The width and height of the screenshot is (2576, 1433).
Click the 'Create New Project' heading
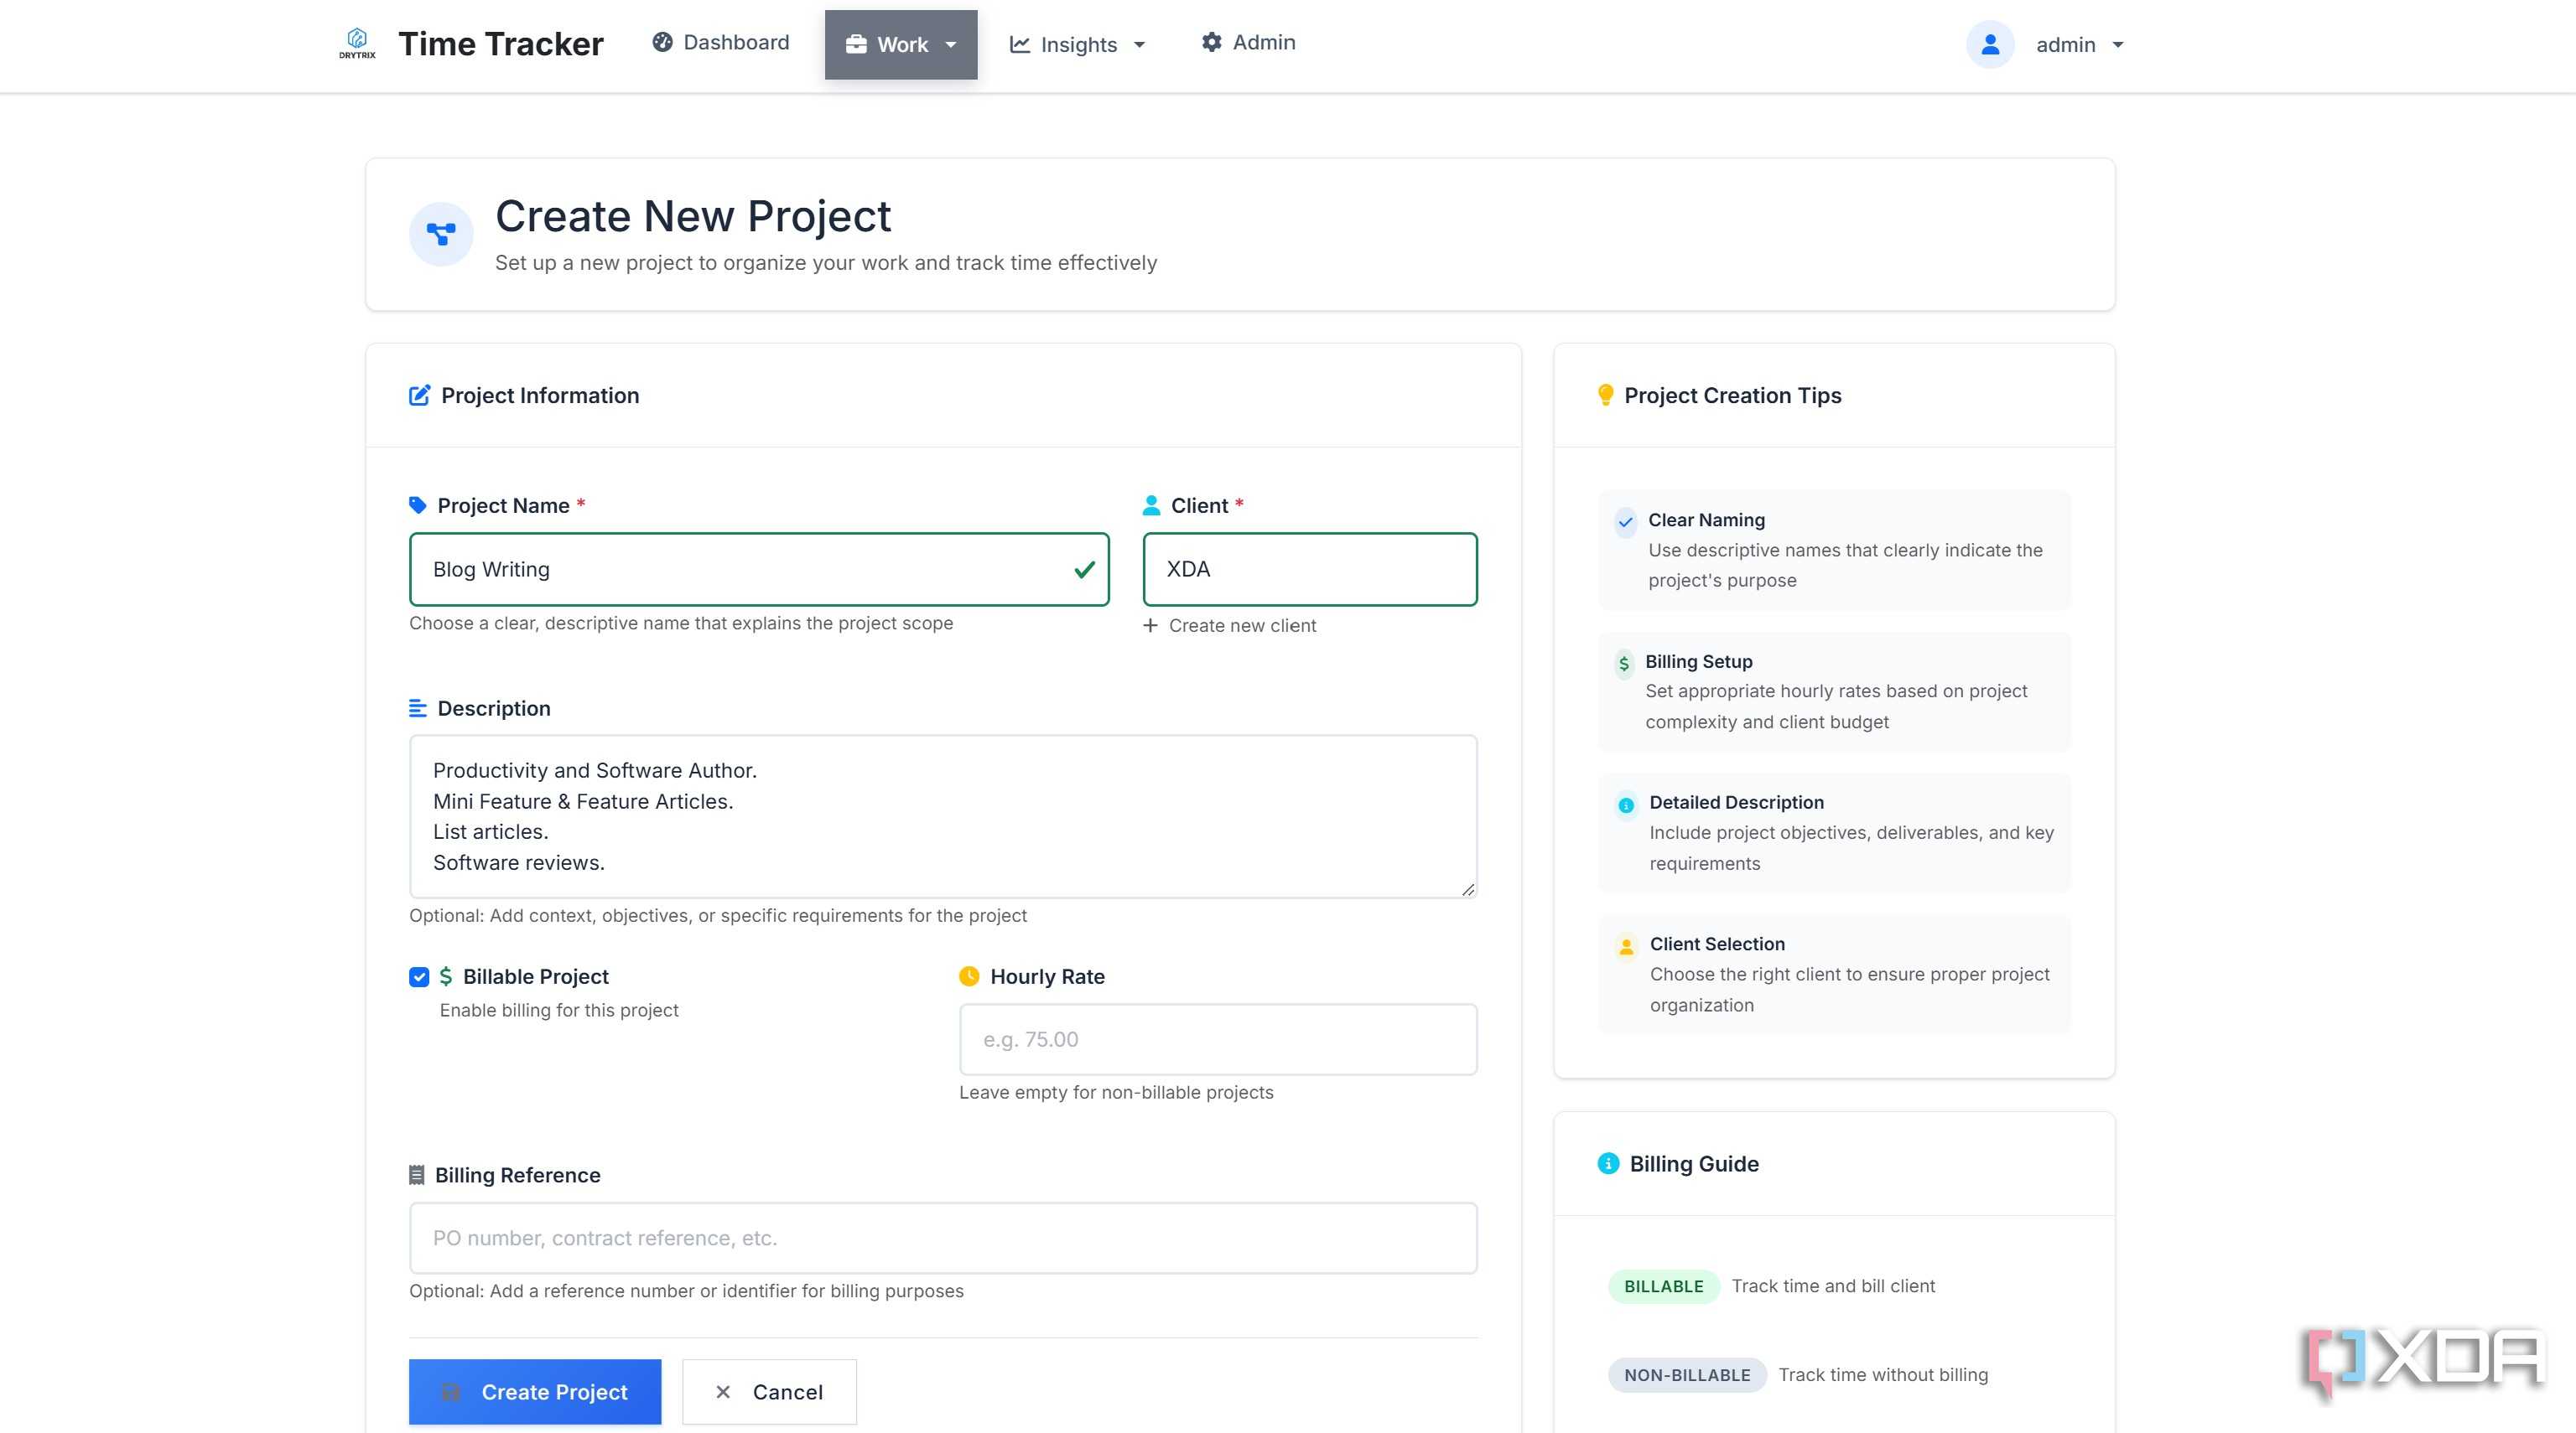(x=693, y=216)
